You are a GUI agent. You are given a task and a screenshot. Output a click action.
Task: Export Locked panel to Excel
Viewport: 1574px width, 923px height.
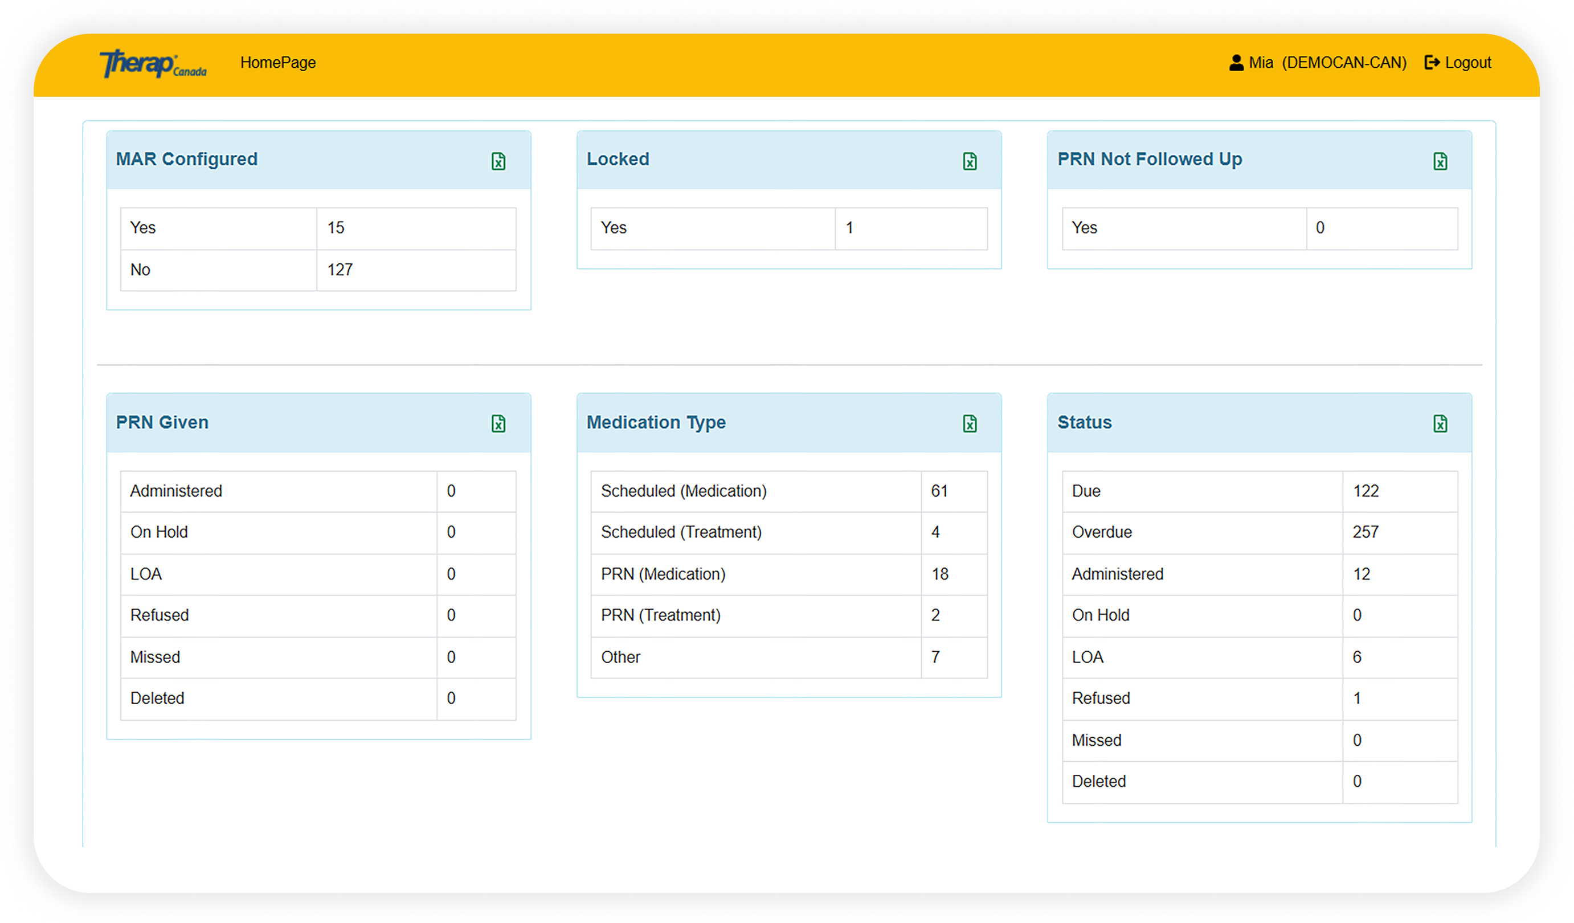pyautogui.click(x=970, y=161)
